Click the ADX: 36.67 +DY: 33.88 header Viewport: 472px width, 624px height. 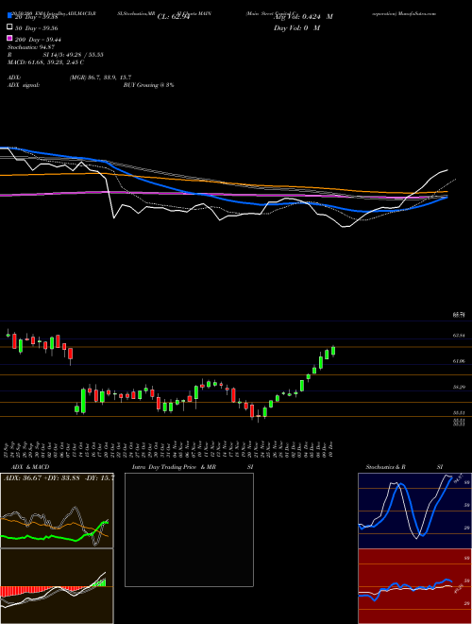[59, 477]
